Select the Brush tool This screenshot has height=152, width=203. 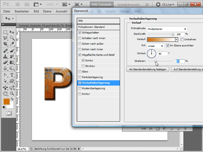(x=12, y=51)
